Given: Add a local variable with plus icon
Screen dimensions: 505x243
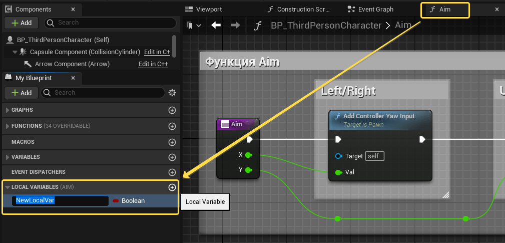Looking at the screenshot, I should pos(172,187).
